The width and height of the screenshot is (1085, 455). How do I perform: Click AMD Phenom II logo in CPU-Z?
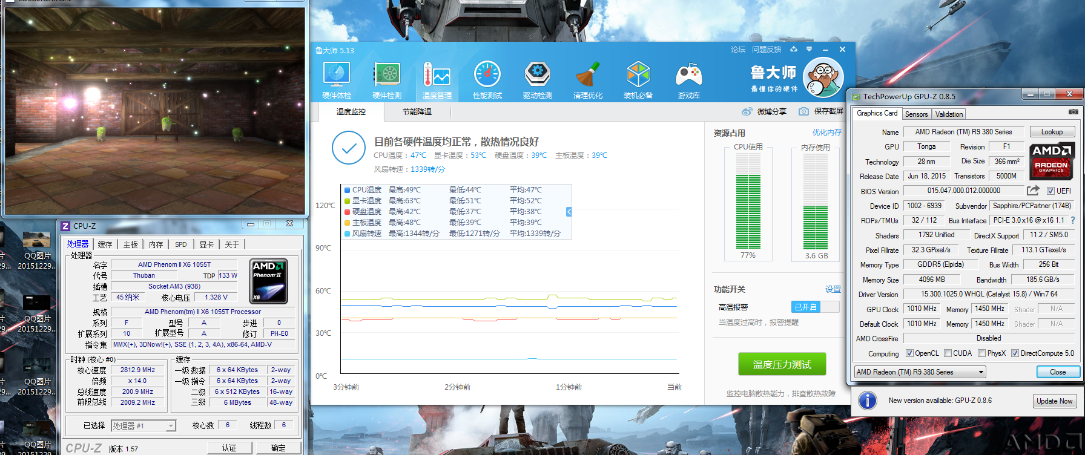pos(269,281)
